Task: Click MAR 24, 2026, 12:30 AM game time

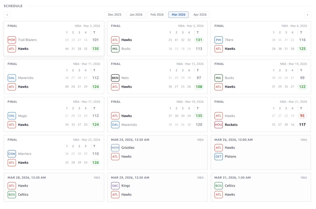Action: point(130,140)
